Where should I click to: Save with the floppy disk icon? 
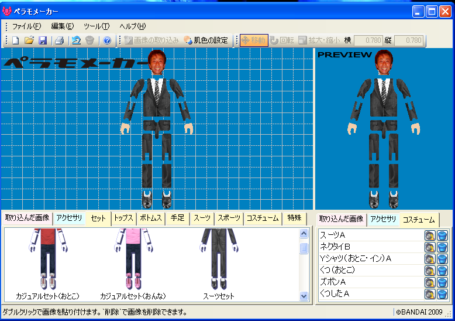[x=43, y=40]
